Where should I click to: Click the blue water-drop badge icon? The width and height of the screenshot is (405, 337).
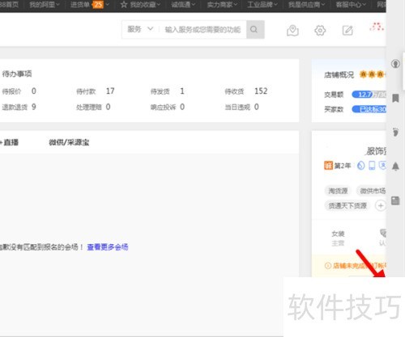tap(360, 165)
